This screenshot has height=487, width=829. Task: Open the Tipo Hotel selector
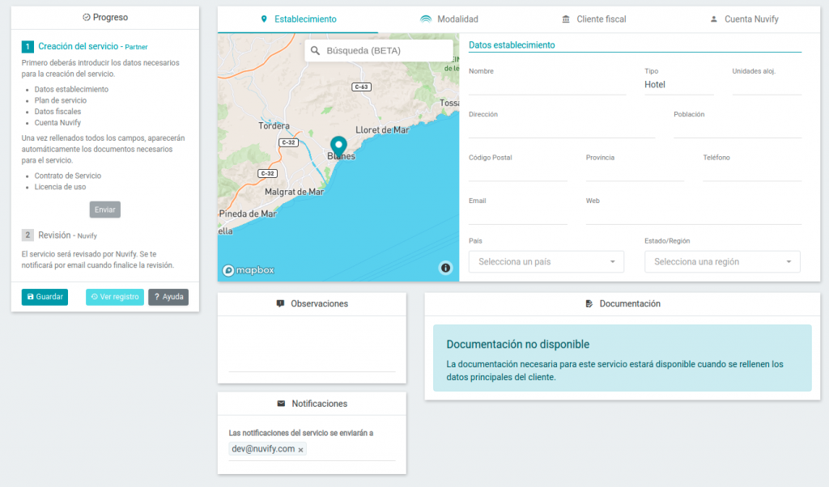pyautogui.click(x=679, y=84)
